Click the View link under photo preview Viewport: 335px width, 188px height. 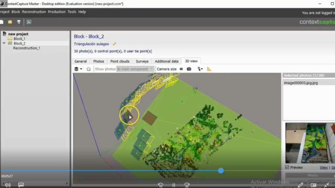coord(323,168)
